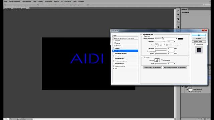The image size is (214, 120).
Task: Click the Новый стиль... button
Action: [x=199, y=41]
